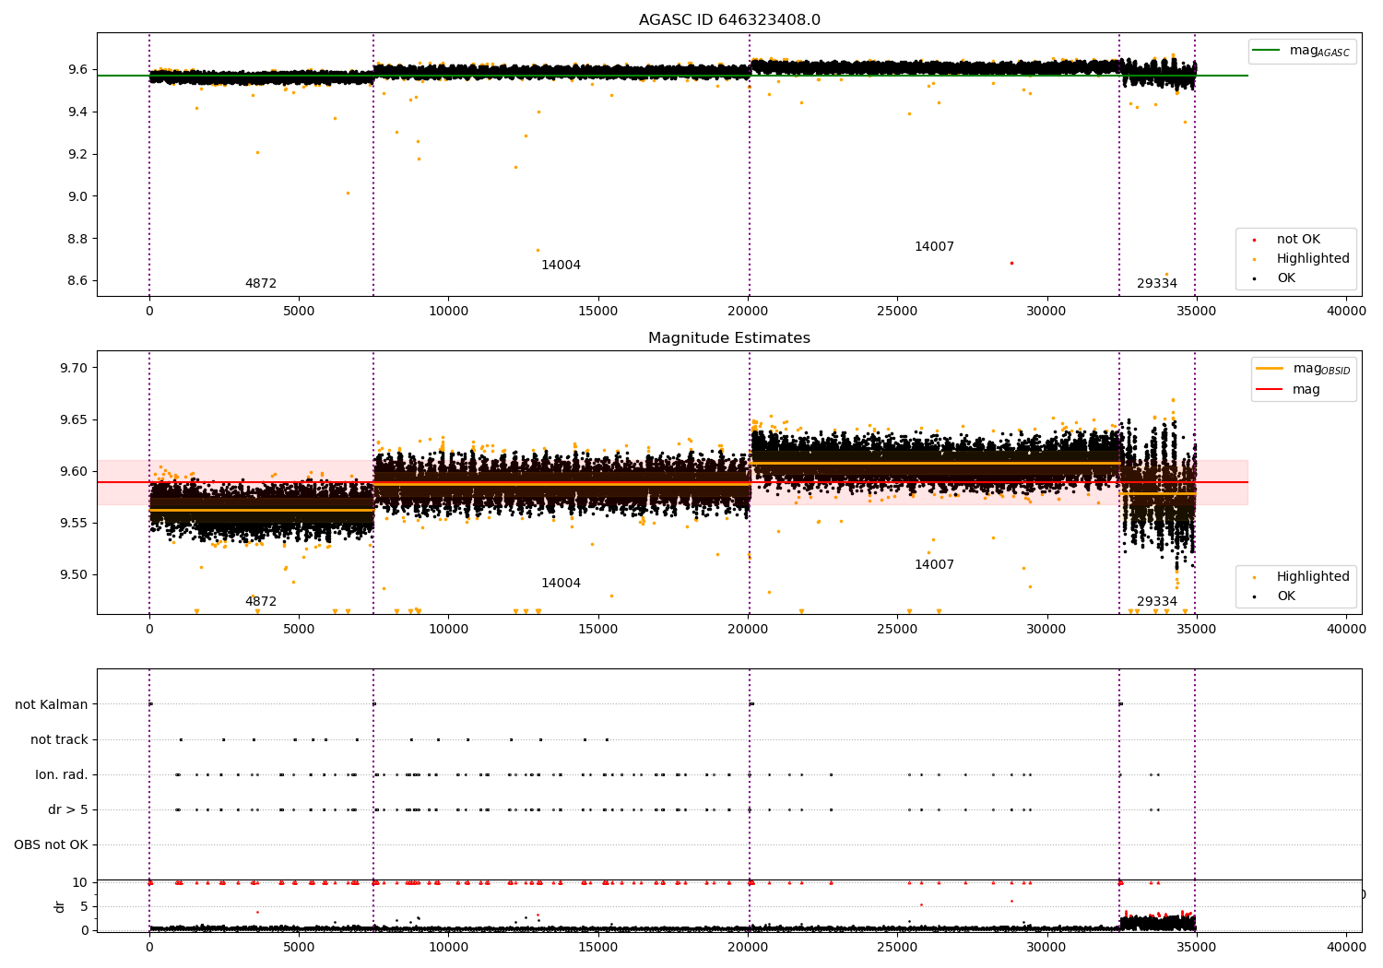
Task: Click the 9.4 y-axis tick in top plot
Action: tap(76, 112)
